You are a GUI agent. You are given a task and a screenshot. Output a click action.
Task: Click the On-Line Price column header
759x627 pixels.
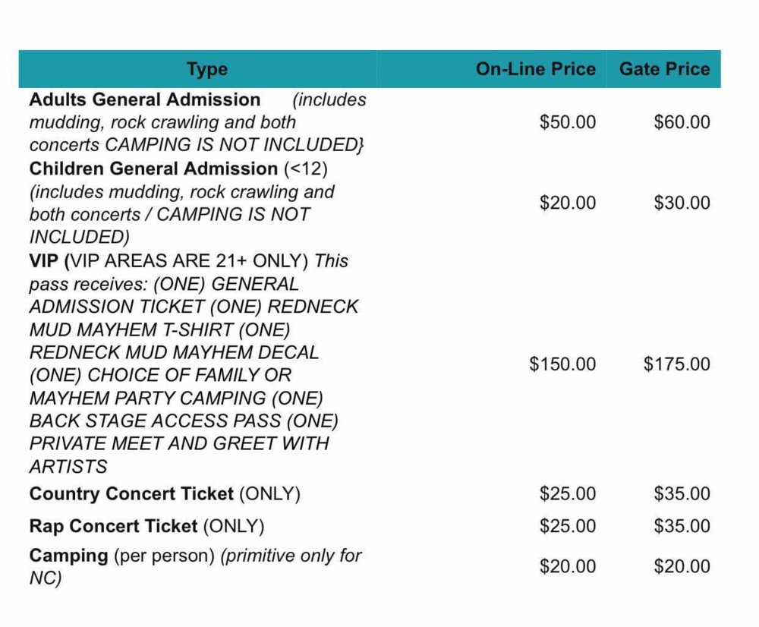click(535, 69)
